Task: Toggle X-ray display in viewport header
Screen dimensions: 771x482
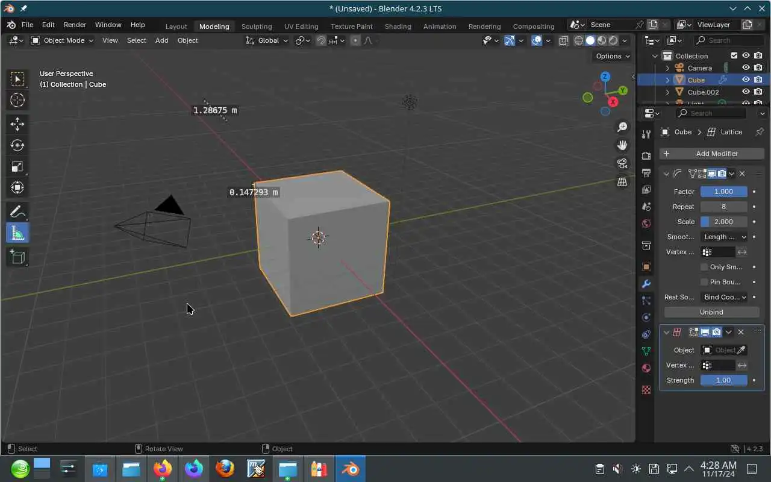Action: point(564,40)
